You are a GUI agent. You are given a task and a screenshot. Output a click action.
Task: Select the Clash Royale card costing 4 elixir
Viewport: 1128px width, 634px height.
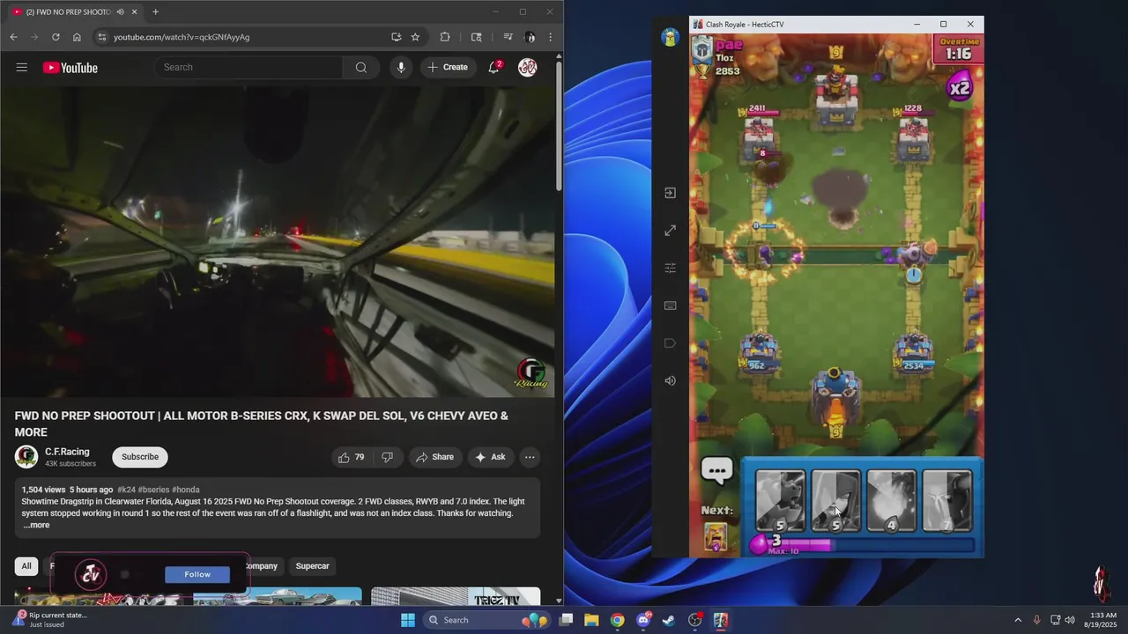(891, 501)
